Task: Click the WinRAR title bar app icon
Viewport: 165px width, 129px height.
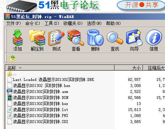Action: [7, 17]
